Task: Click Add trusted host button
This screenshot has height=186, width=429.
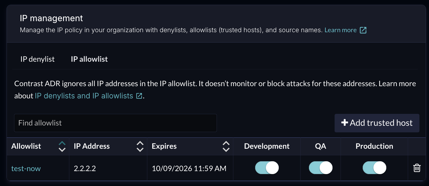Action: pos(377,123)
